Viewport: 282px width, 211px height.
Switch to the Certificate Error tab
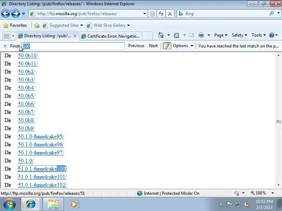(110, 36)
